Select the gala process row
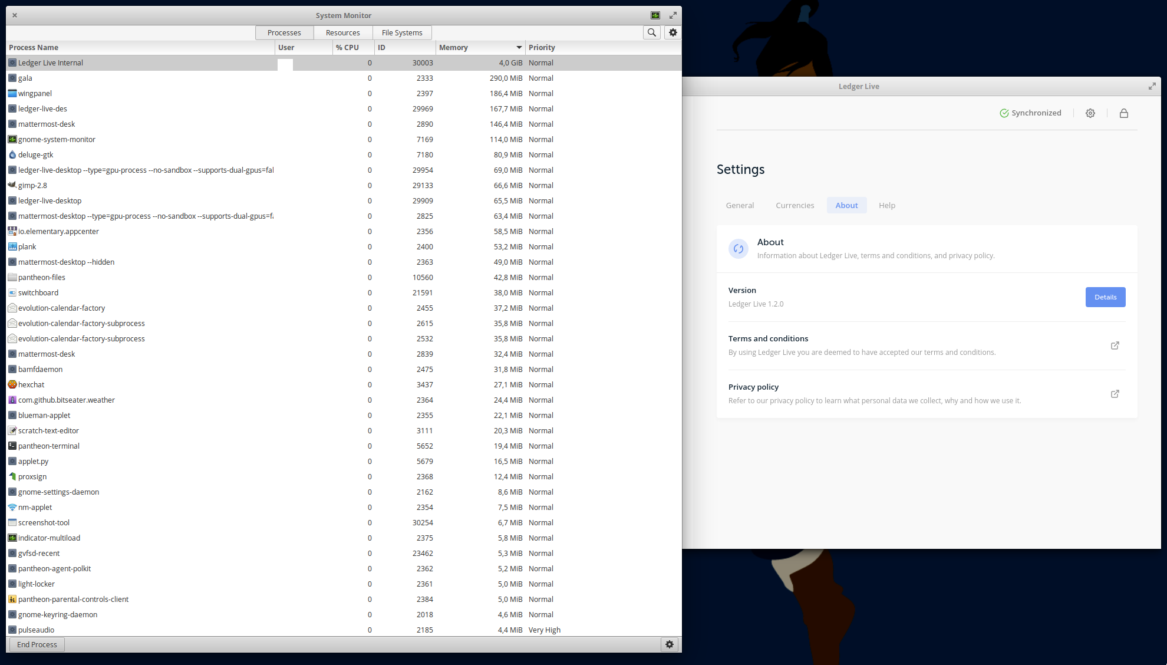This screenshot has width=1167, height=665. tap(344, 78)
